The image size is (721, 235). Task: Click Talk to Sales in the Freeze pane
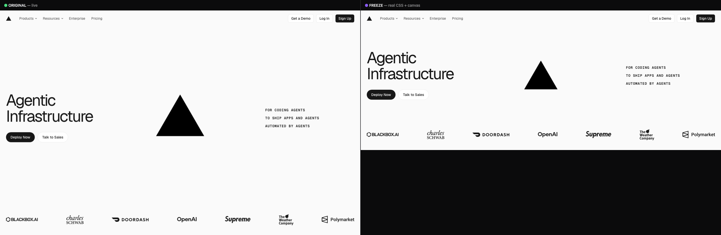click(413, 95)
